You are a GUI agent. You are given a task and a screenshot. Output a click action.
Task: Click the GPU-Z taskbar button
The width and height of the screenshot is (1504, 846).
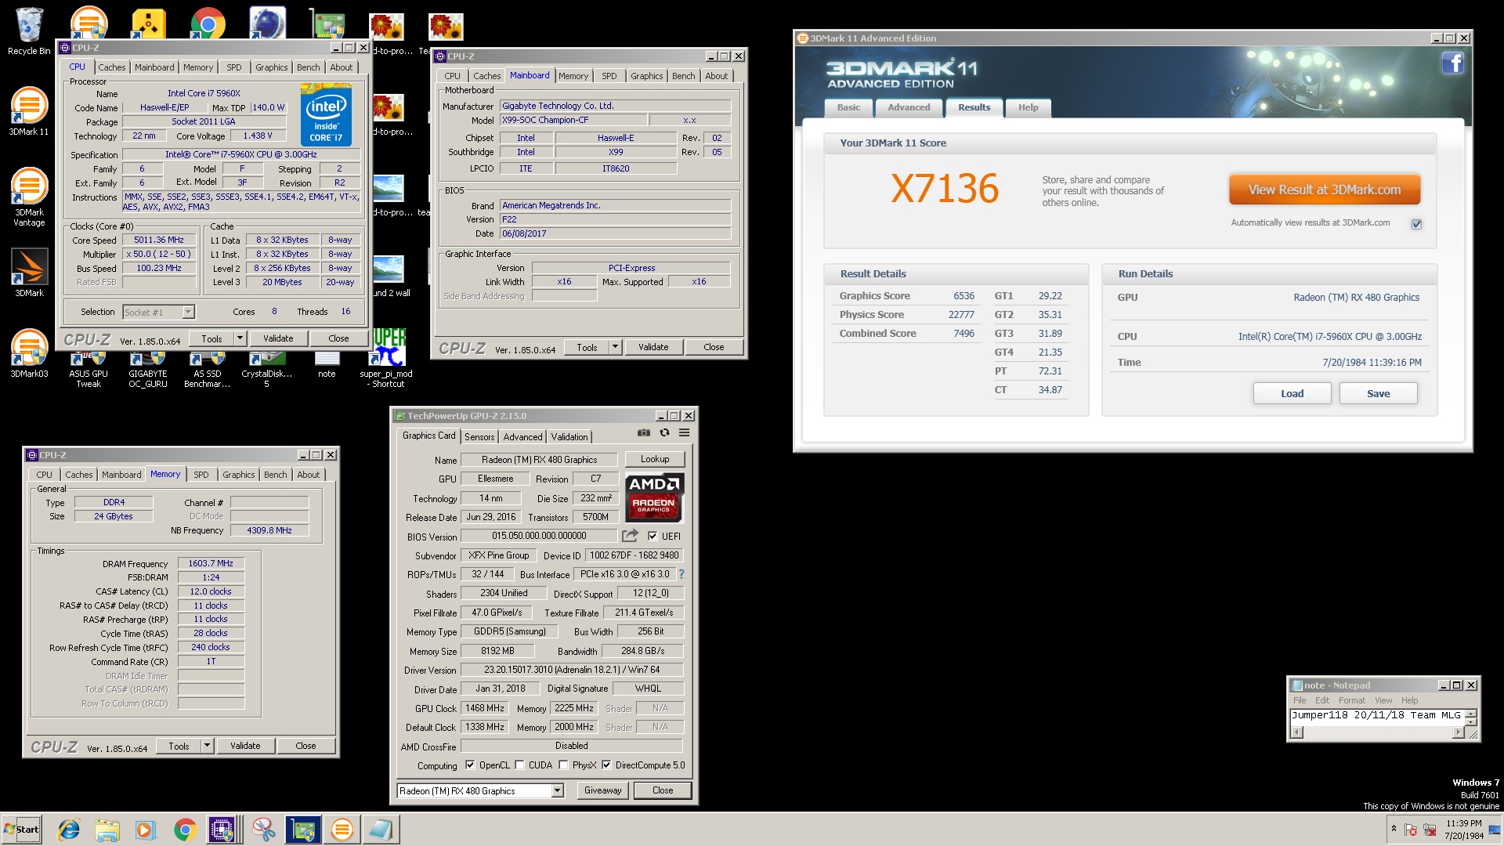pyautogui.click(x=303, y=830)
